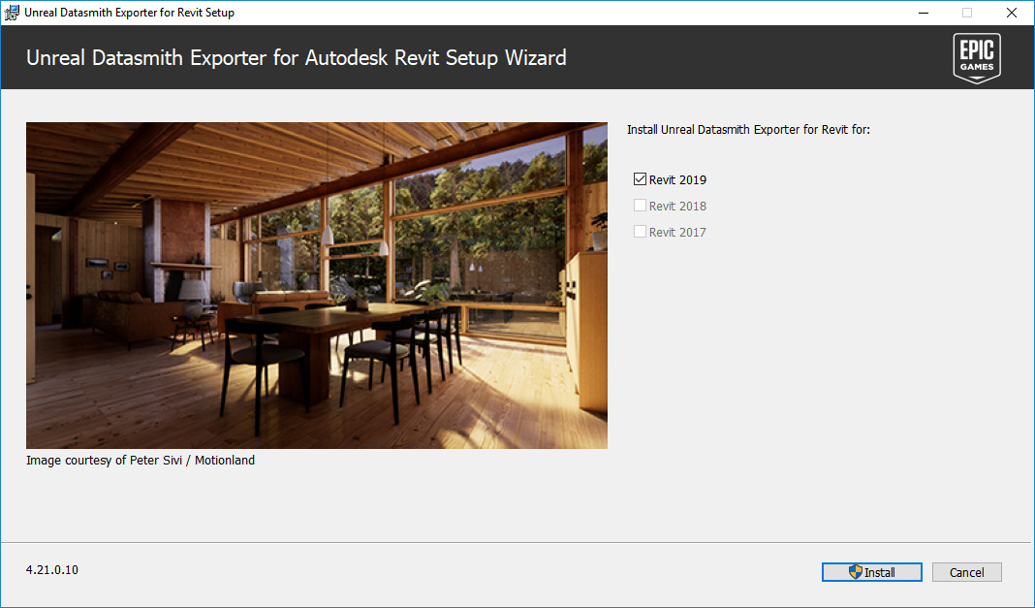This screenshot has height=608, width=1035.
Task: Click the Peter Sivi / Motionland credit text
Action: (x=140, y=460)
